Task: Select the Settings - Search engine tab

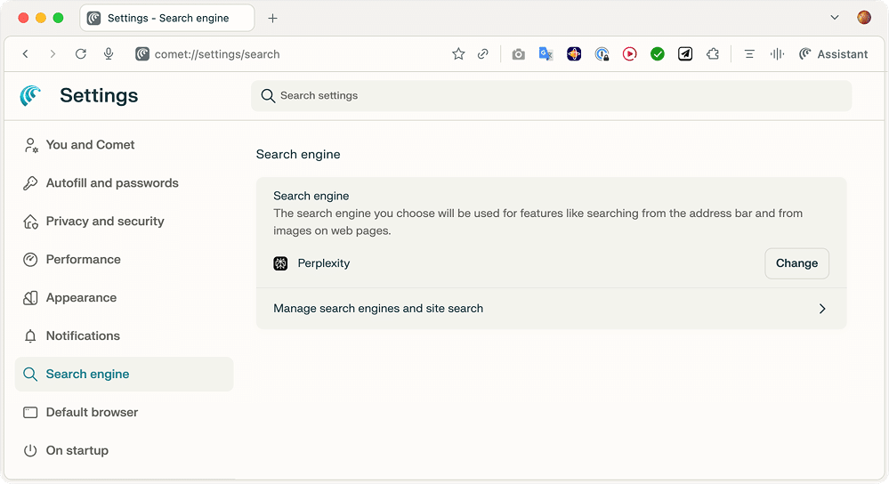Action: click(x=167, y=18)
